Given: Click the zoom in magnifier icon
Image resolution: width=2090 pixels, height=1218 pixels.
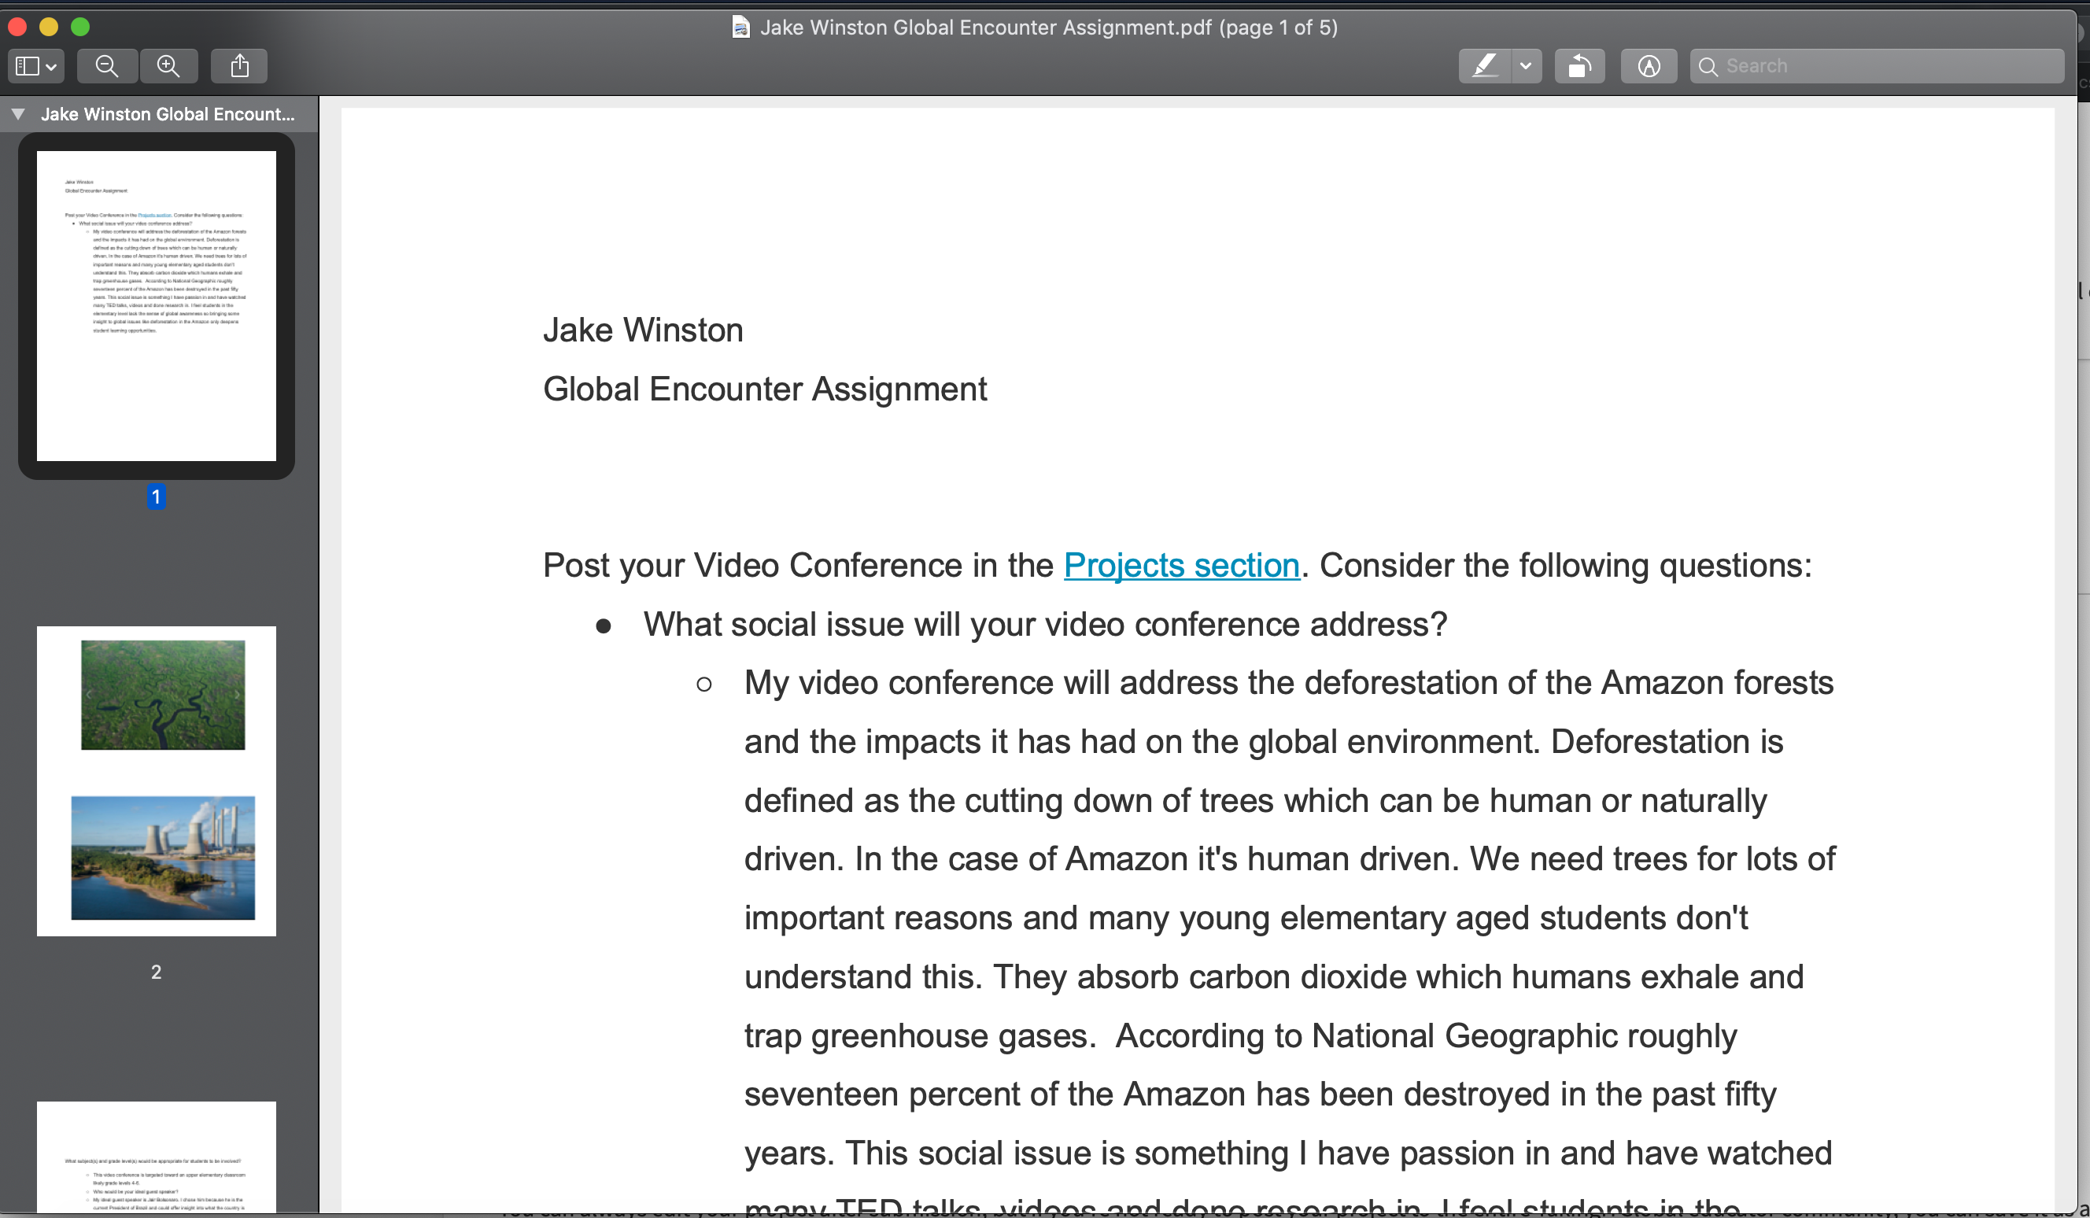Looking at the screenshot, I should (168, 66).
